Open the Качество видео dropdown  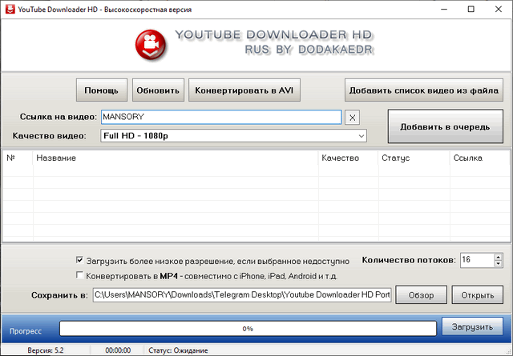tap(233, 136)
